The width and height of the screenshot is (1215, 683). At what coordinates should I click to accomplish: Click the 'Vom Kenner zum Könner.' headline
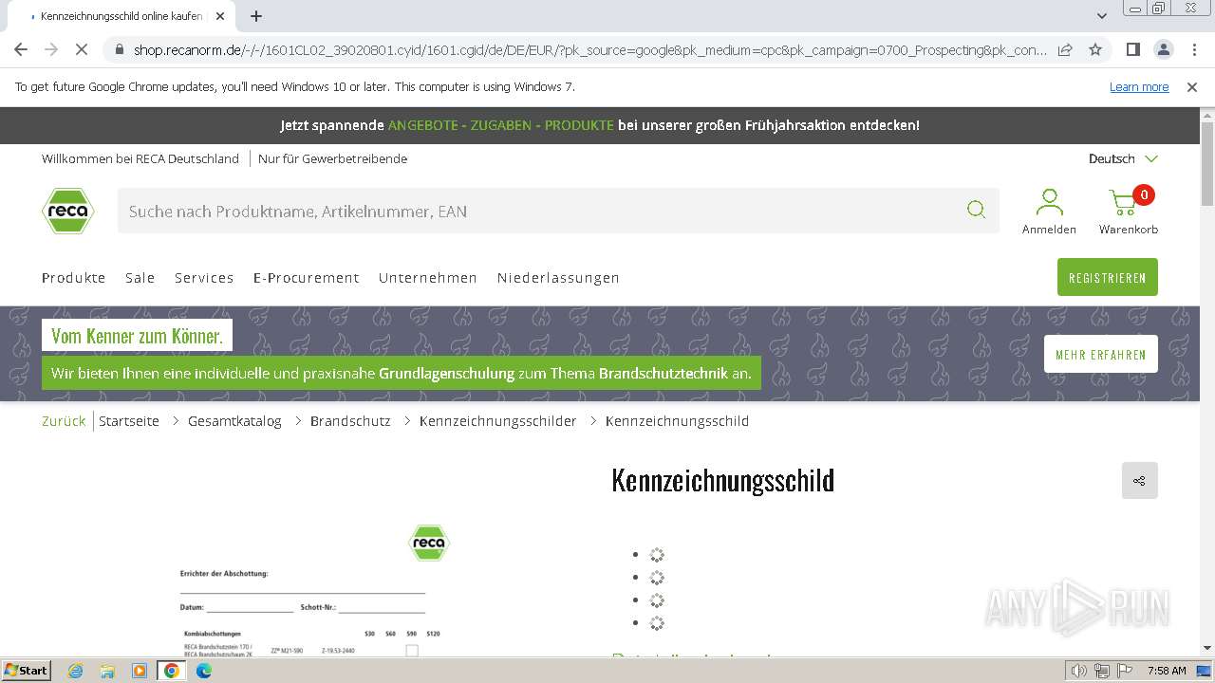point(137,336)
